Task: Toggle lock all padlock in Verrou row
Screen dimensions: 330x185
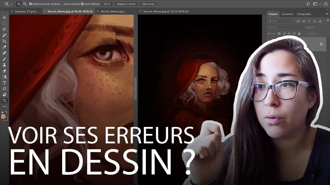Action: point(299,33)
